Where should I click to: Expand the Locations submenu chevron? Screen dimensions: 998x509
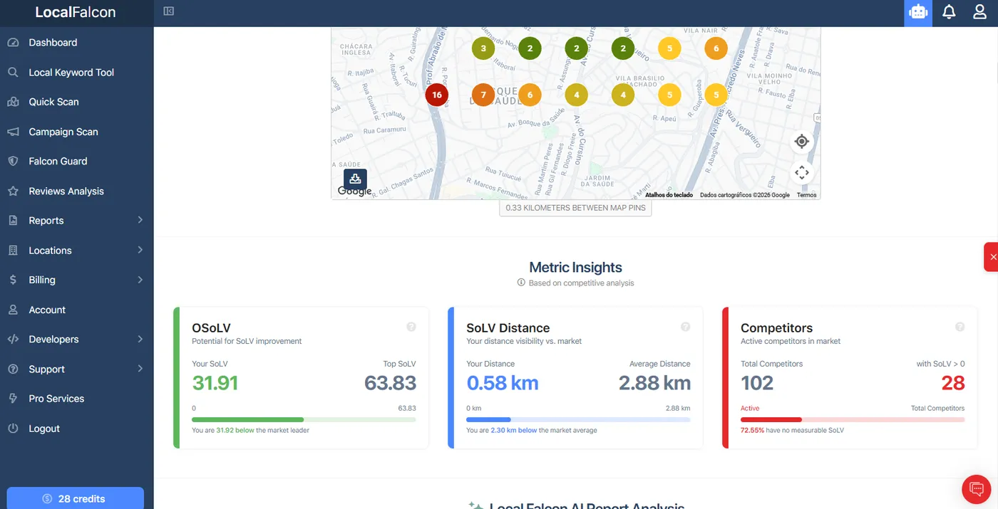[140, 251]
